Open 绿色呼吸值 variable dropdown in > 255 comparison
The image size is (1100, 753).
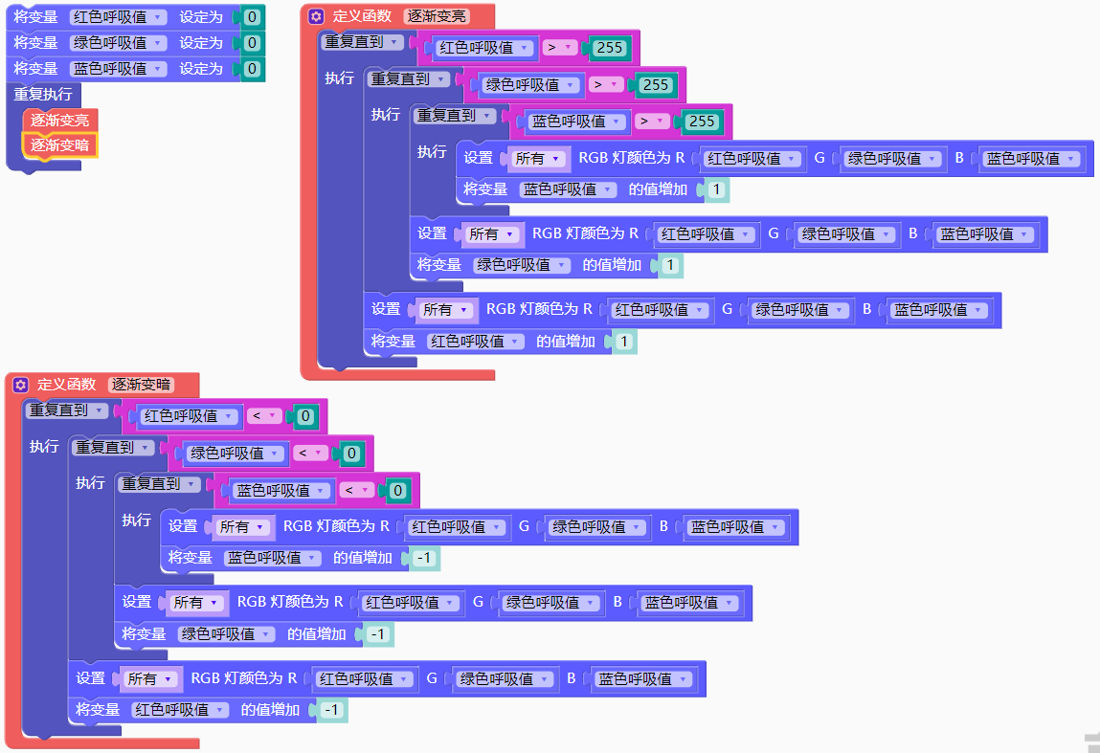529,85
